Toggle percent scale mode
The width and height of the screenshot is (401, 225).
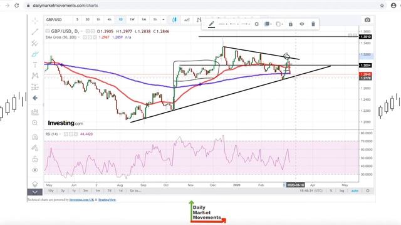pos(331,191)
